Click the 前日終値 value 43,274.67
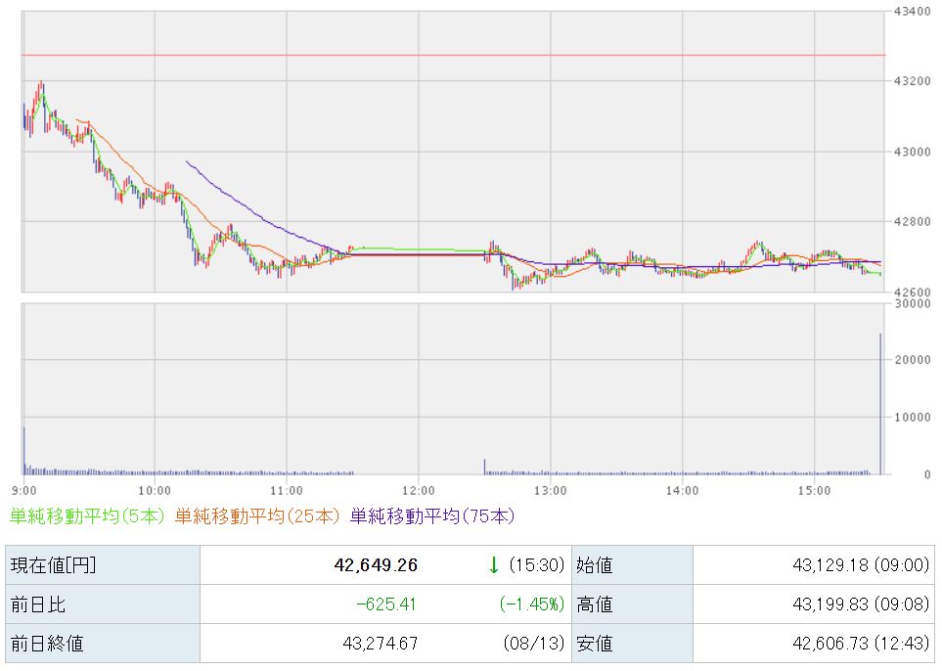Screen dimensions: 942x671 click(x=381, y=644)
